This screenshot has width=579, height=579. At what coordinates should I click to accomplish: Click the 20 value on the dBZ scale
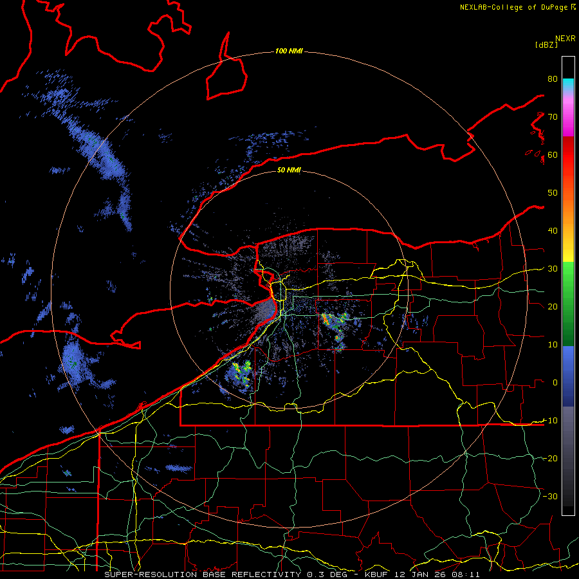(553, 306)
